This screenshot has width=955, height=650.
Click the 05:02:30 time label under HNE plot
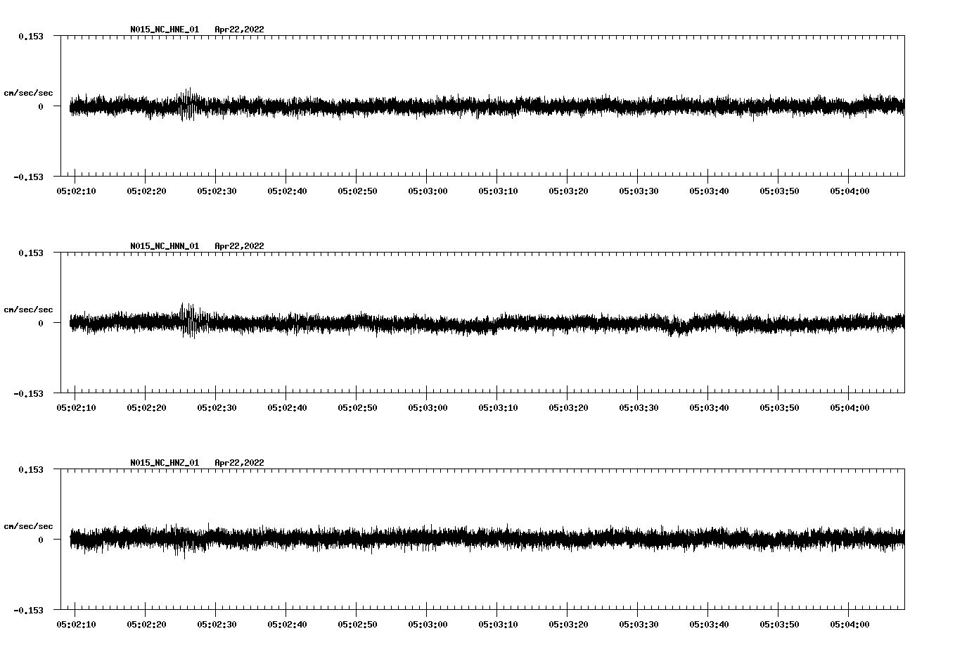coord(217,191)
